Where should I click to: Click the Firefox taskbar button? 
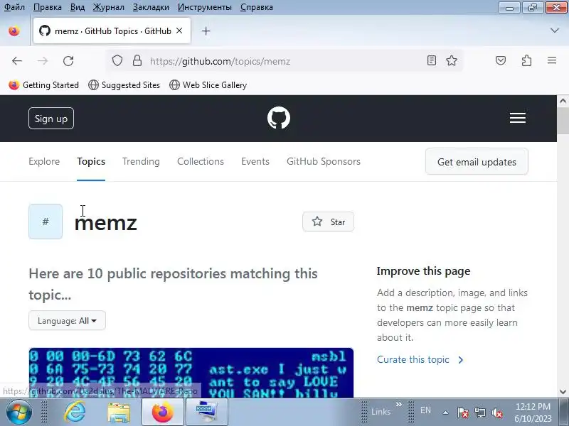[163, 413]
